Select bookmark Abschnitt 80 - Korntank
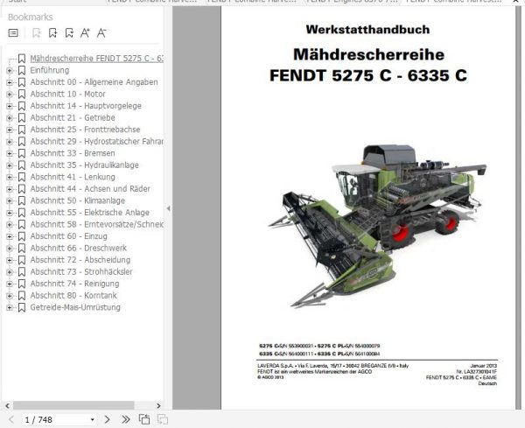This screenshot has height=428, width=525. [73, 295]
